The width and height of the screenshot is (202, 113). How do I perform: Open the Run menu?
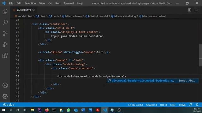coord(58,3)
